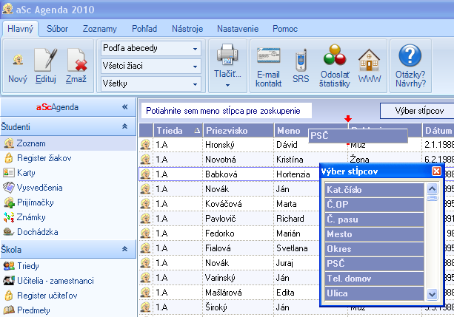This screenshot has height=317, width=454.
Task: Select PSČ column in chooser list
Action: (374, 264)
